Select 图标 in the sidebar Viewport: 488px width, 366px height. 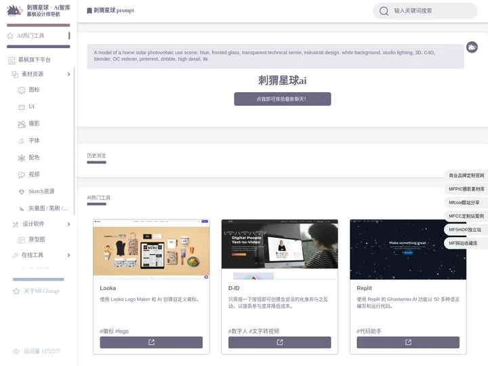[x=34, y=90]
